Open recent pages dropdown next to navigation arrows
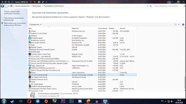The height and width of the screenshot is (104, 186). (x=9, y=6)
